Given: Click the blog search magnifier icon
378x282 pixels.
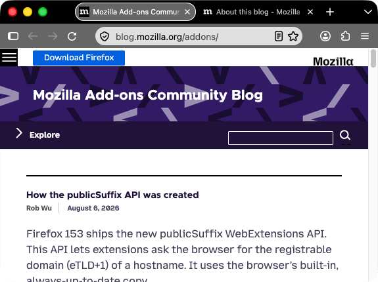Looking at the screenshot, I should tap(345, 135).
